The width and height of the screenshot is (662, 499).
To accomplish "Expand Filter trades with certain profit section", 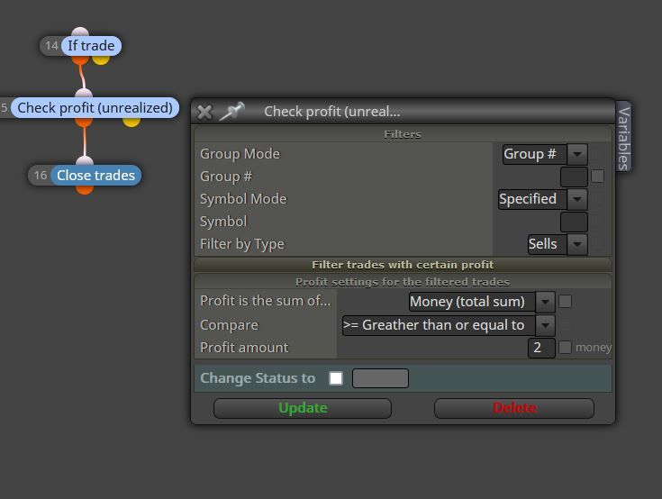I will (x=403, y=265).
